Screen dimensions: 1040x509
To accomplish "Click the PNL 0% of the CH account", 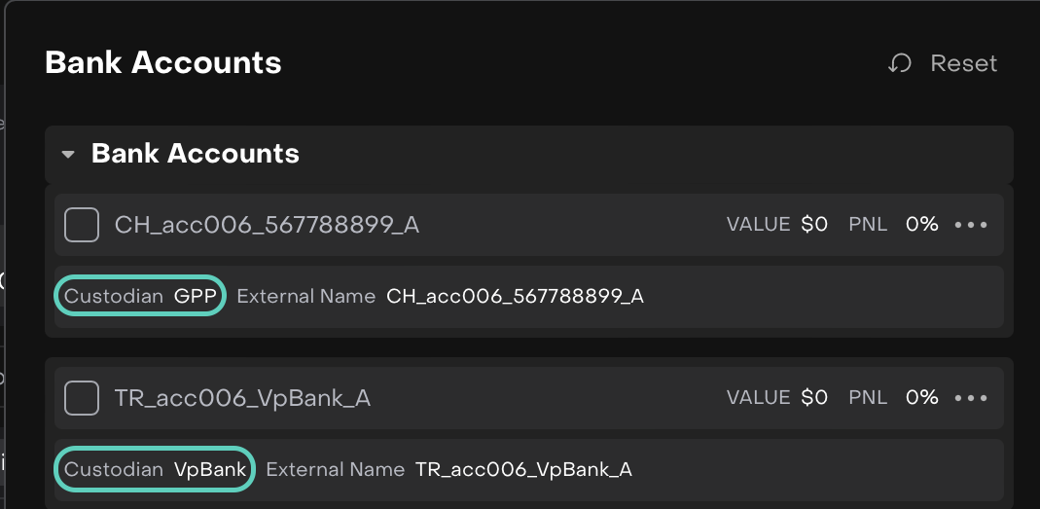I will 921,225.
